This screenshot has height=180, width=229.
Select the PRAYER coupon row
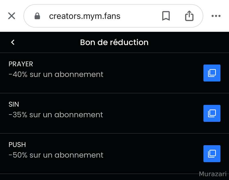(114, 73)
